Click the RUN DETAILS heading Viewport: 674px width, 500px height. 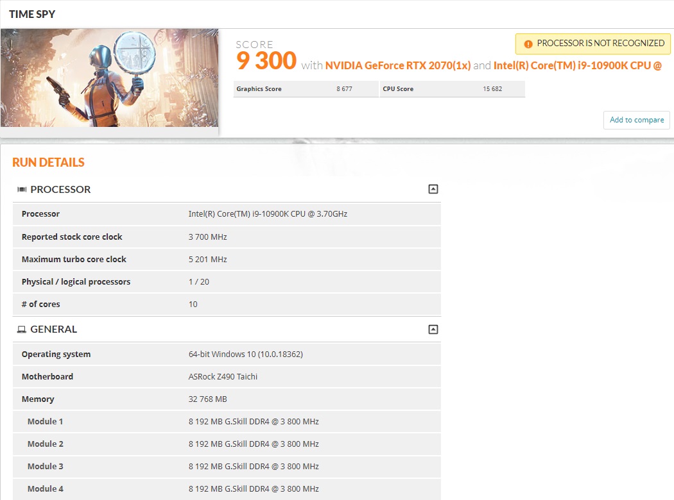tap(48, 162)
